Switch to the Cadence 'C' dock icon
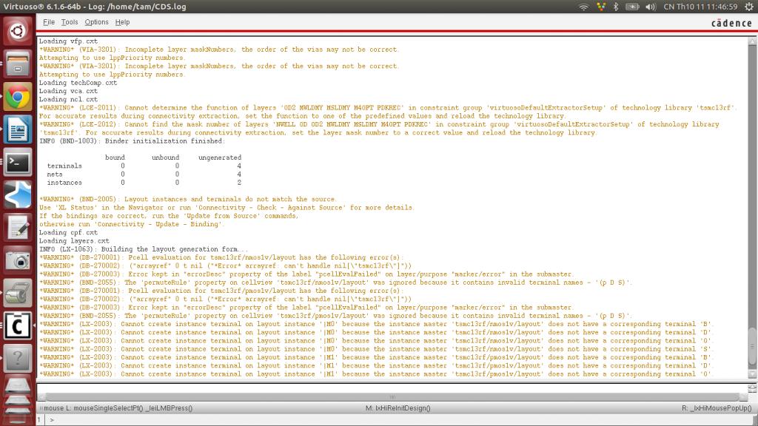This screenshot has width=758, height=426. 18,326
